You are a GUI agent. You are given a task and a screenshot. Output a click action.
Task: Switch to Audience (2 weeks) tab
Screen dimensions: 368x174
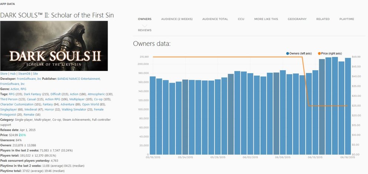tap(177, 19)
